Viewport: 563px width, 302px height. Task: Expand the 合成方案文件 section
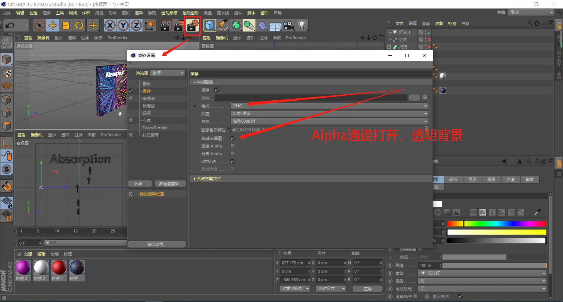(x=195, y=179)
